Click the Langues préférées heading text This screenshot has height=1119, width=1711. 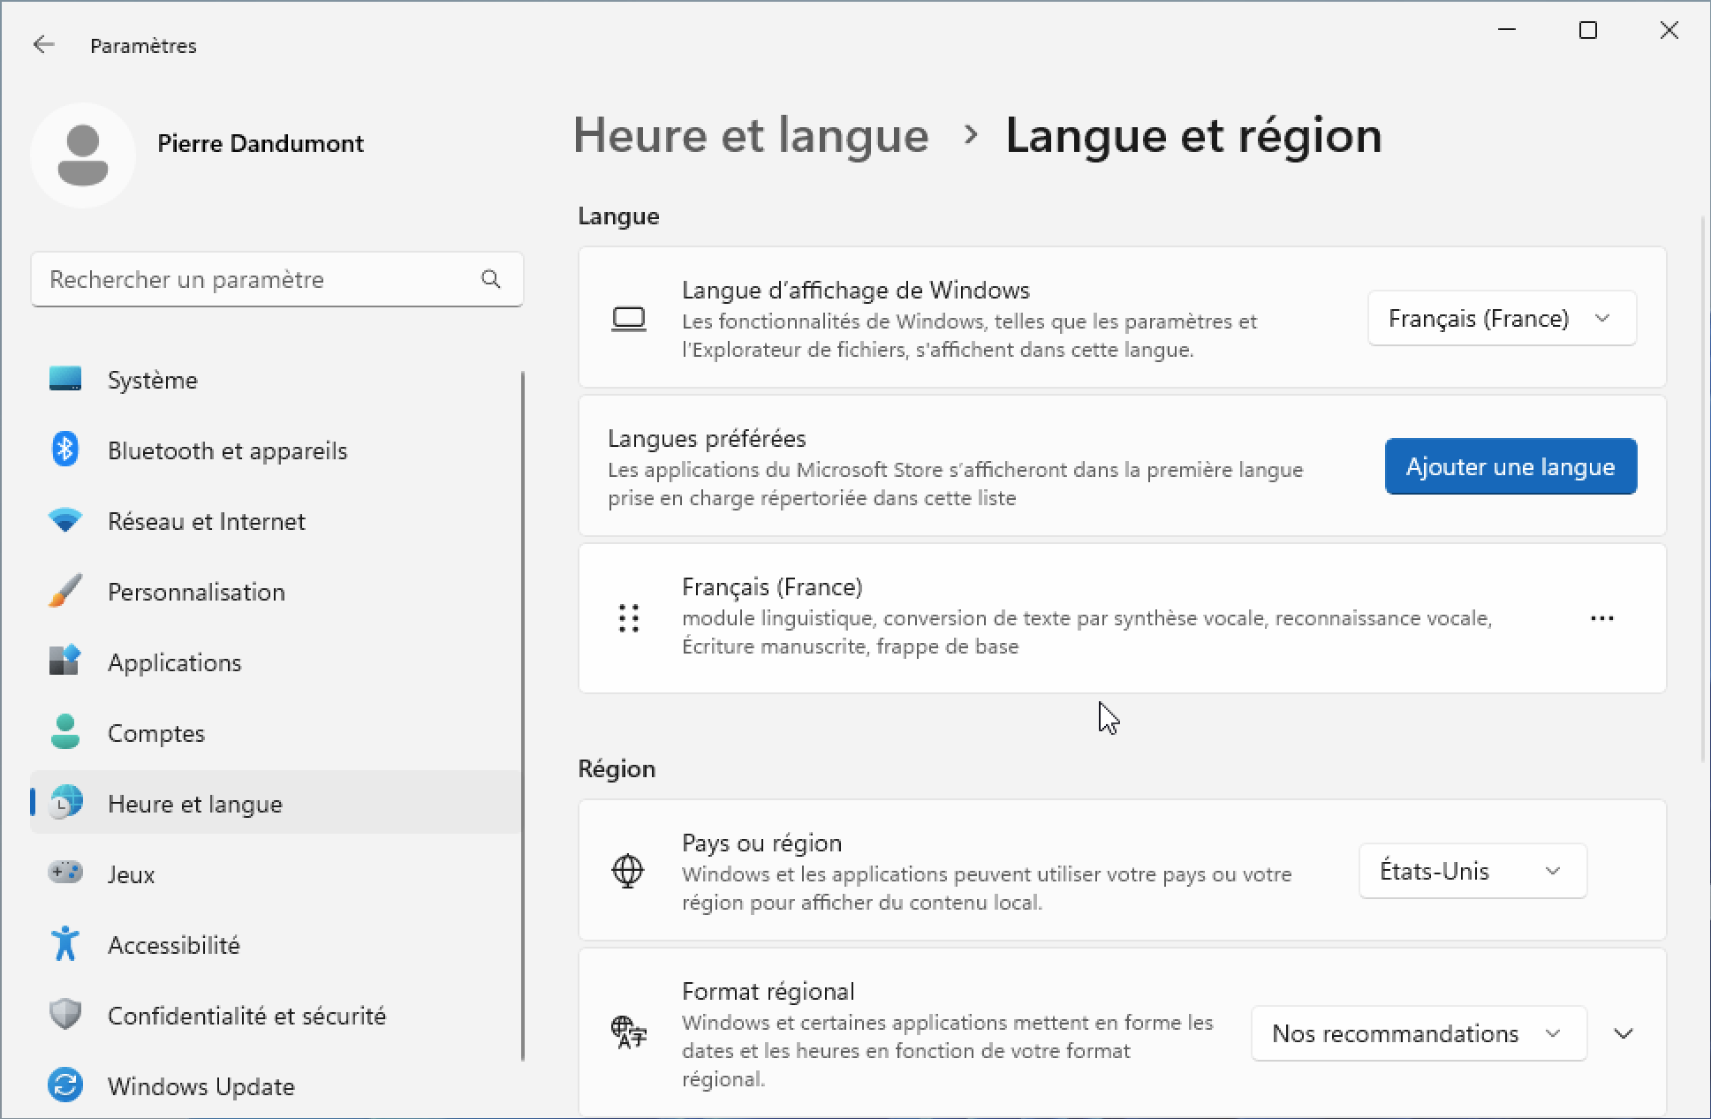click(x=707, y=438)
